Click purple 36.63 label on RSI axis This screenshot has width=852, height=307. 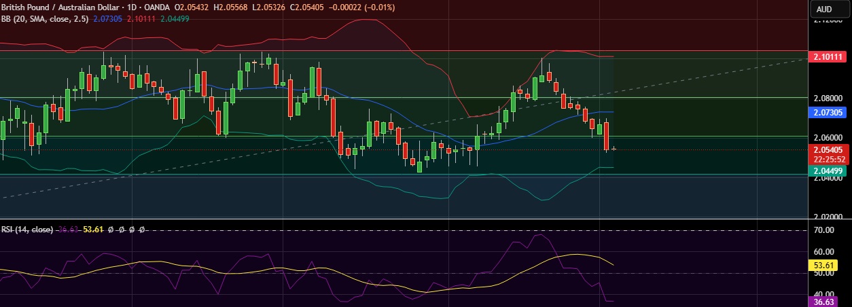click(823, 301)
